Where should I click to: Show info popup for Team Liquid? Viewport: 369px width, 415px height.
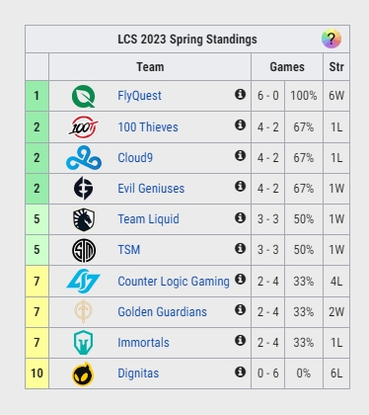coord(240,217)
